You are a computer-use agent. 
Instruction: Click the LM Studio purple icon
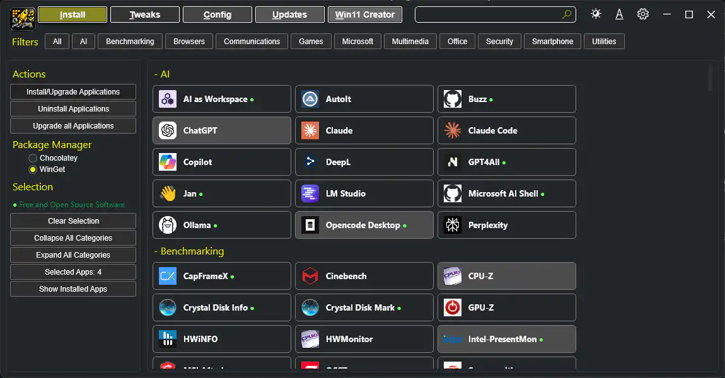[x=310, y=193]
